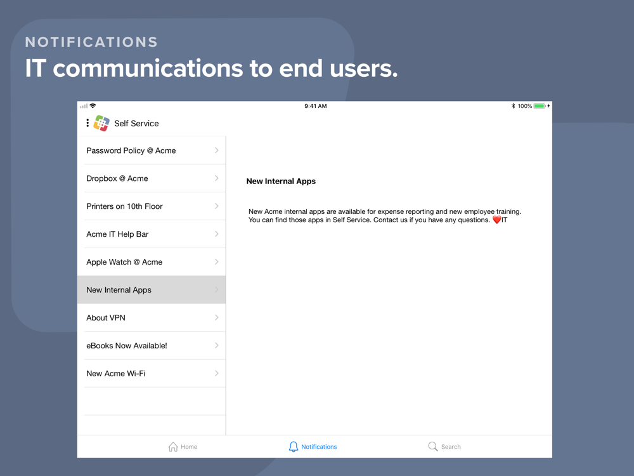
Task: Expand chevron on eBooks Now Available! row
Action: (217, 346)
